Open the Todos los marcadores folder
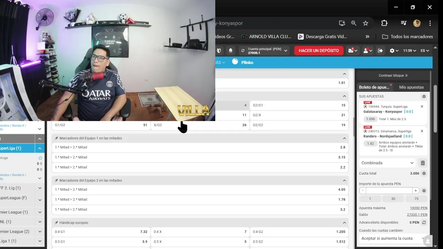This screenshot has height=249, width=443. [407, 37]
